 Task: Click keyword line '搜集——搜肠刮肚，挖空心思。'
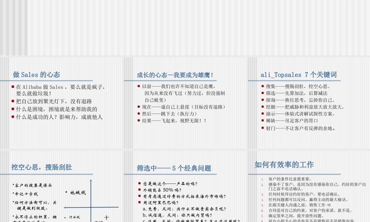tap(298, 86)
